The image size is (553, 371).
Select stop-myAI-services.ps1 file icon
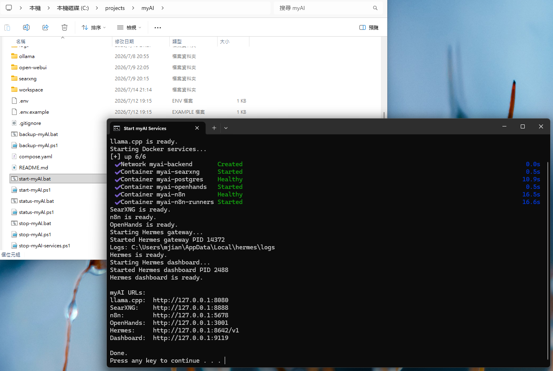[14, 245]
